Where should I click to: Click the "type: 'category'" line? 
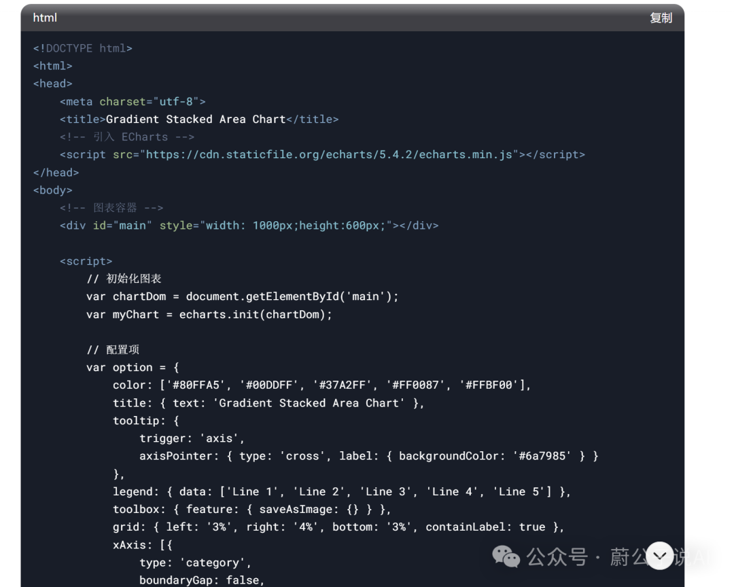pos(195,563)
